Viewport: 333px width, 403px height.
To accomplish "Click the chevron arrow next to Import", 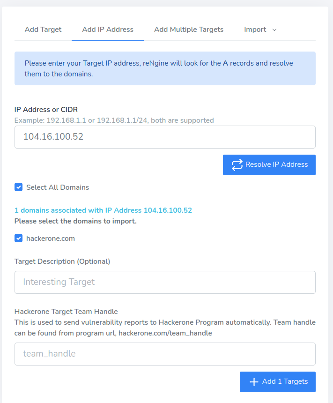I will [x=274, y=30].
